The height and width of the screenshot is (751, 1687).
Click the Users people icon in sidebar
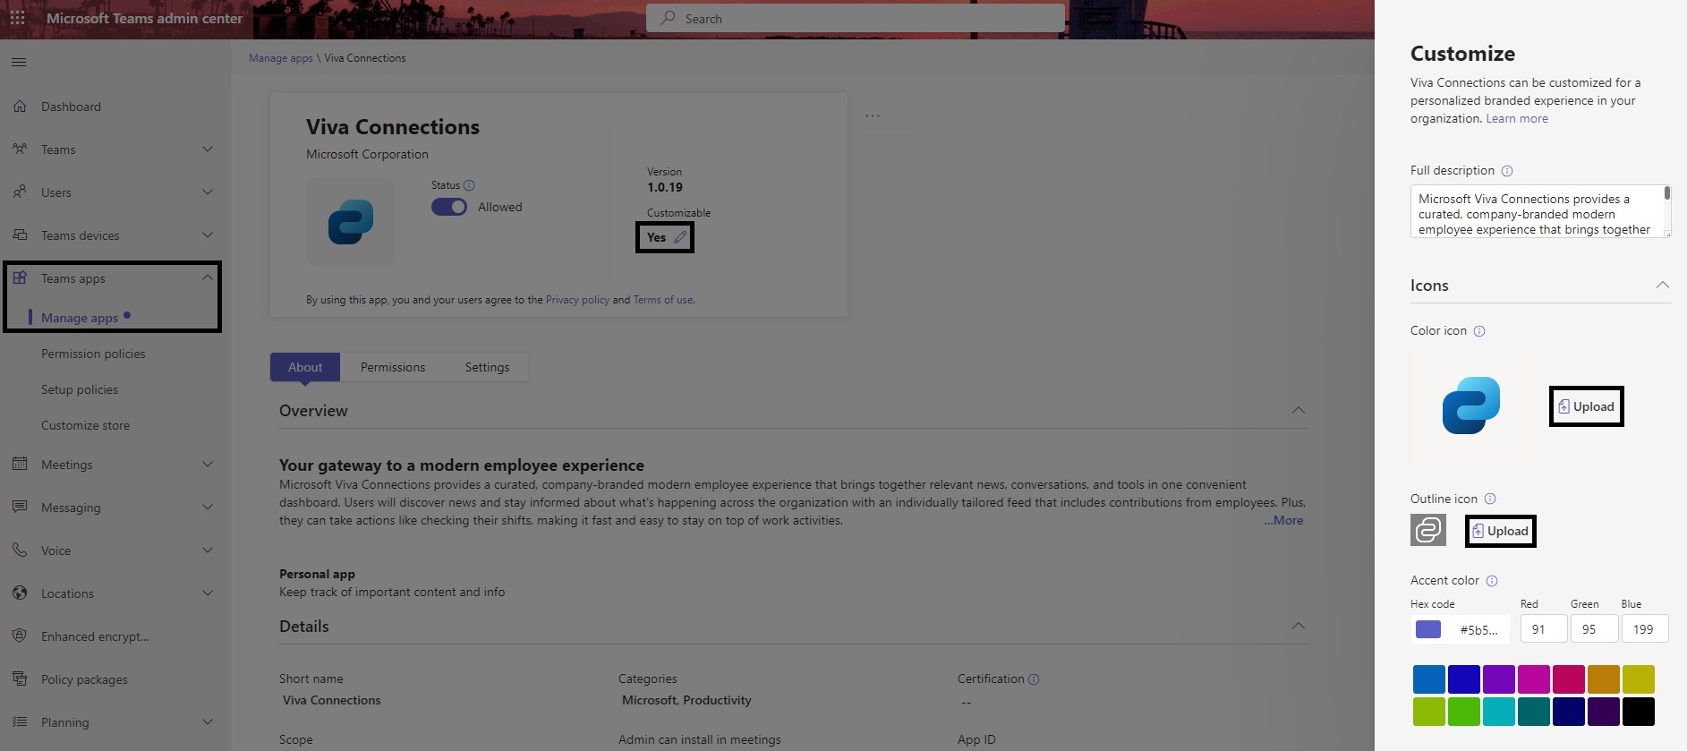tap(20, 192)
